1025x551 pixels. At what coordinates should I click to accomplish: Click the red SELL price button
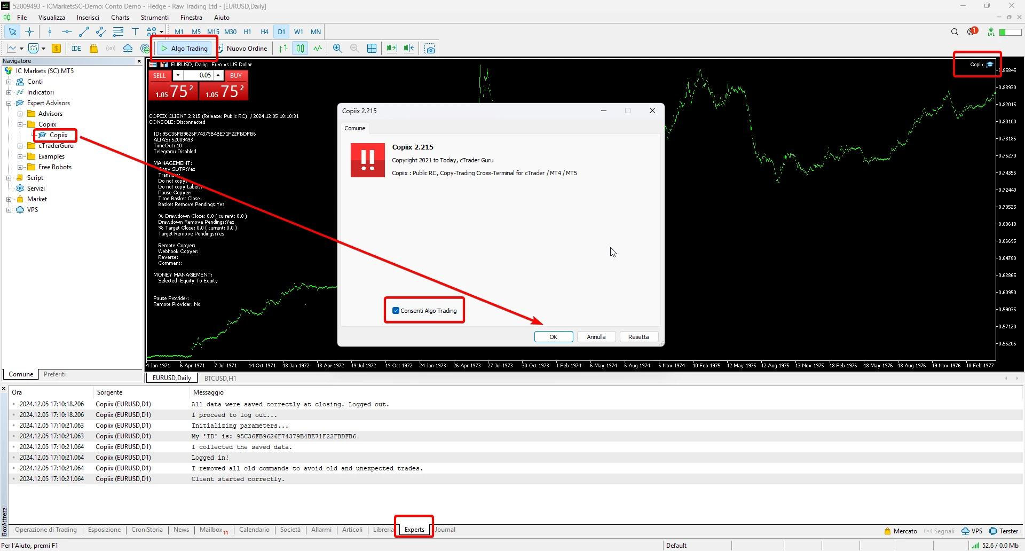(x=174, y=92)
